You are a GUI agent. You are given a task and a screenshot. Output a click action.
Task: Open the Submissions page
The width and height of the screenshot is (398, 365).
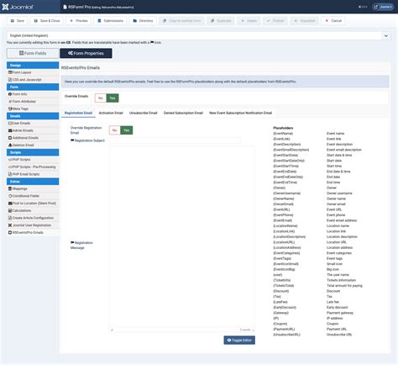pos(110,21)
